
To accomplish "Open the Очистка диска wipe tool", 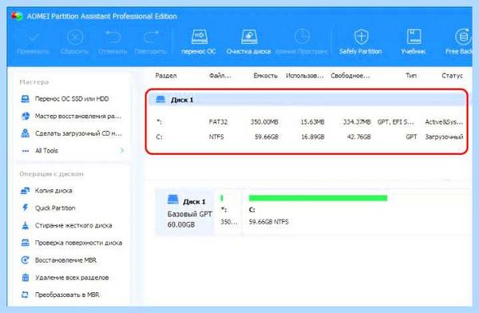I will tap(248, 42).
